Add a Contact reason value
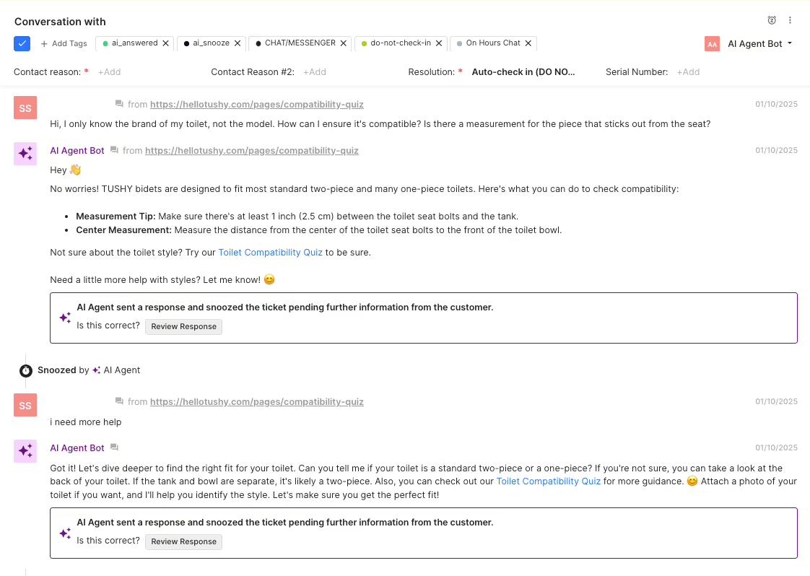 tap(110, 72)
